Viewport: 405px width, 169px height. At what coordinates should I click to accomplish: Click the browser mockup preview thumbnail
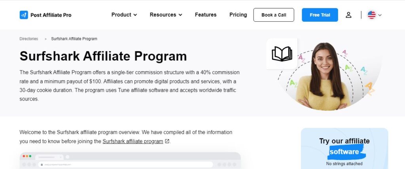(x=130, y=161)
